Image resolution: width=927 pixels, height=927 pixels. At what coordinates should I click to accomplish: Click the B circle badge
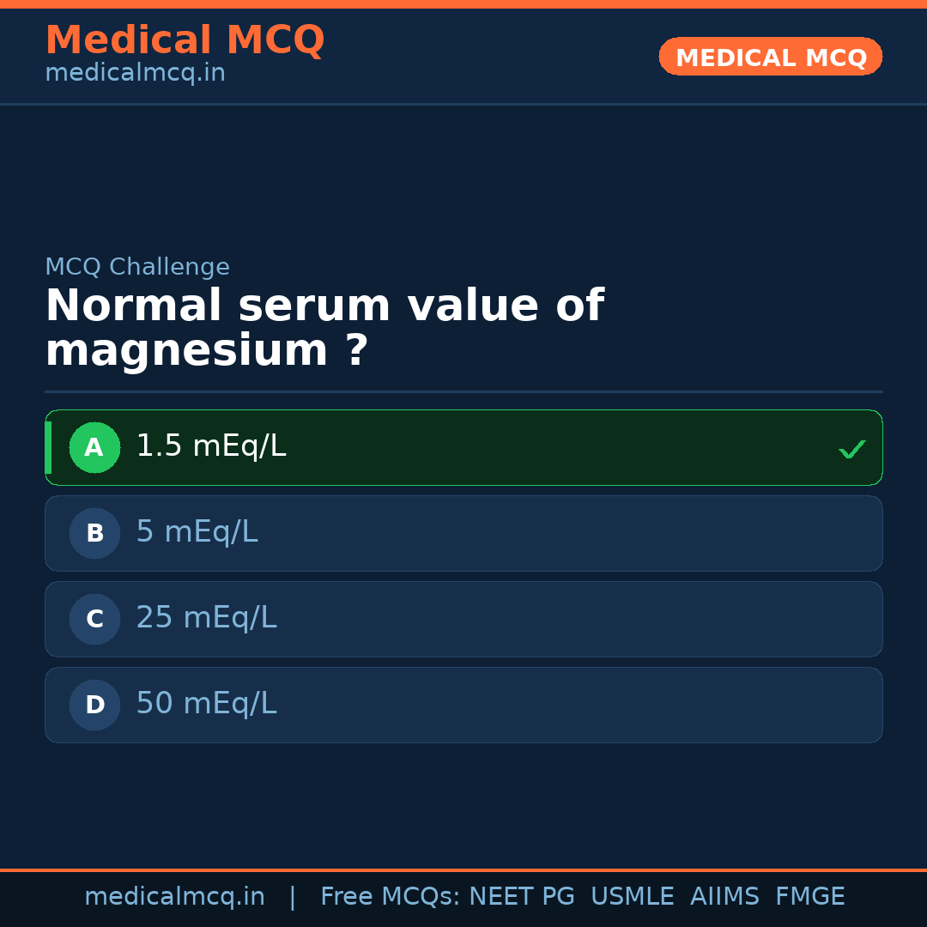coord(94,533)
